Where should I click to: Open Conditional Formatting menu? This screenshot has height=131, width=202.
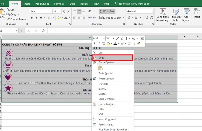(163, 15)
